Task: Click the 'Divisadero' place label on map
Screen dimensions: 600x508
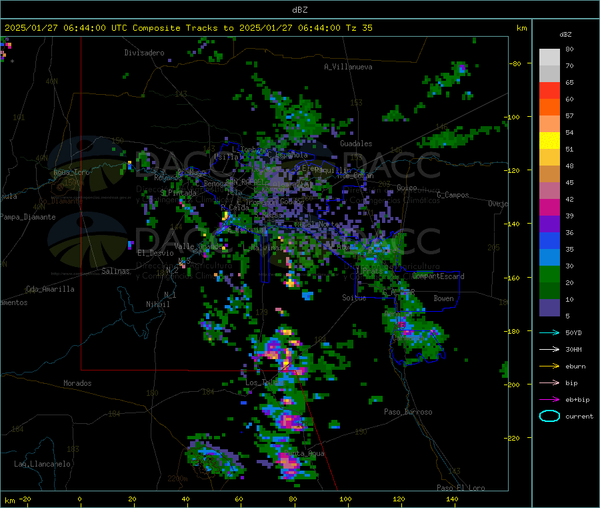Action: (x=144, y=53)
